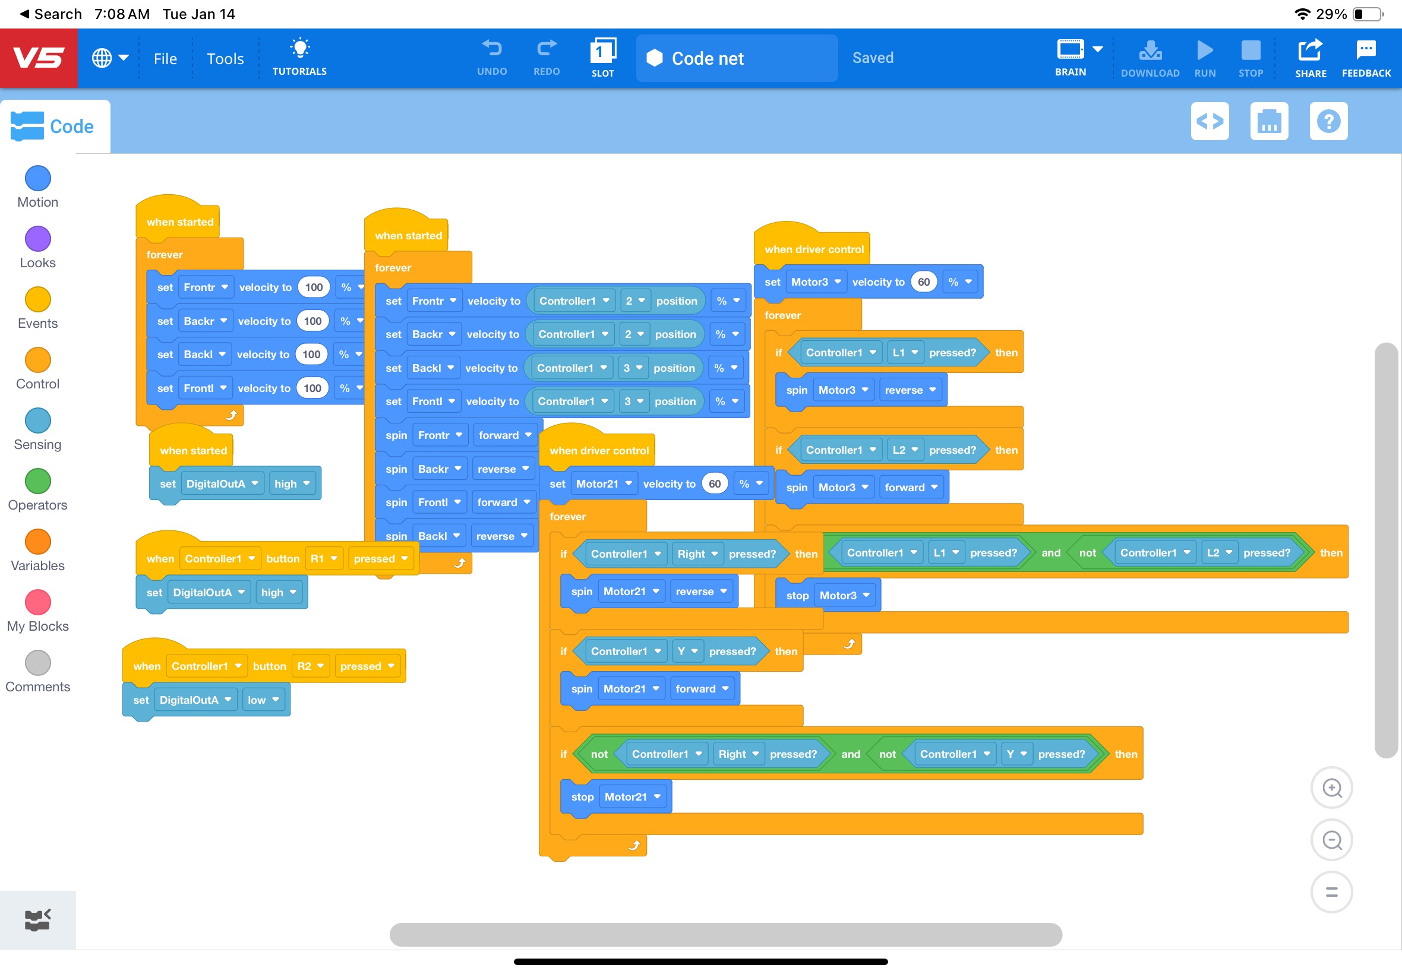This screenshot has height=974, width=1402.
Task: Open the Tutorials lightbulb
Action: pos(299,58)
